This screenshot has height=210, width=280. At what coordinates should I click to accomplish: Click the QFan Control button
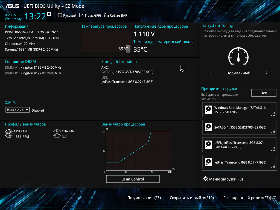click(x=133, y=179)
